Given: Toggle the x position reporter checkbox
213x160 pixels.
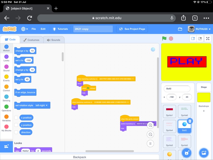Looking at the screenshot, I should pos(16,118).
